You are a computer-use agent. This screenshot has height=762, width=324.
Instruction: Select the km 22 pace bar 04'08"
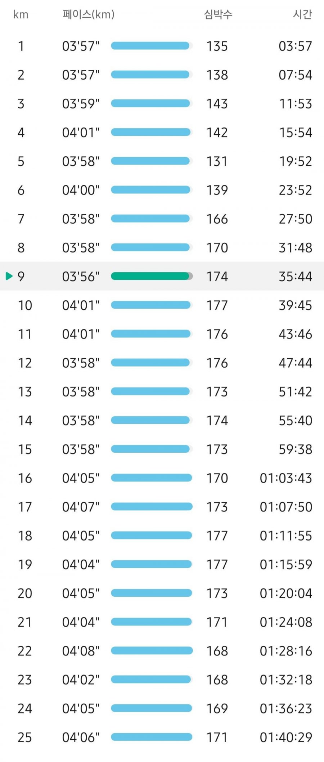tap(152, 651)
